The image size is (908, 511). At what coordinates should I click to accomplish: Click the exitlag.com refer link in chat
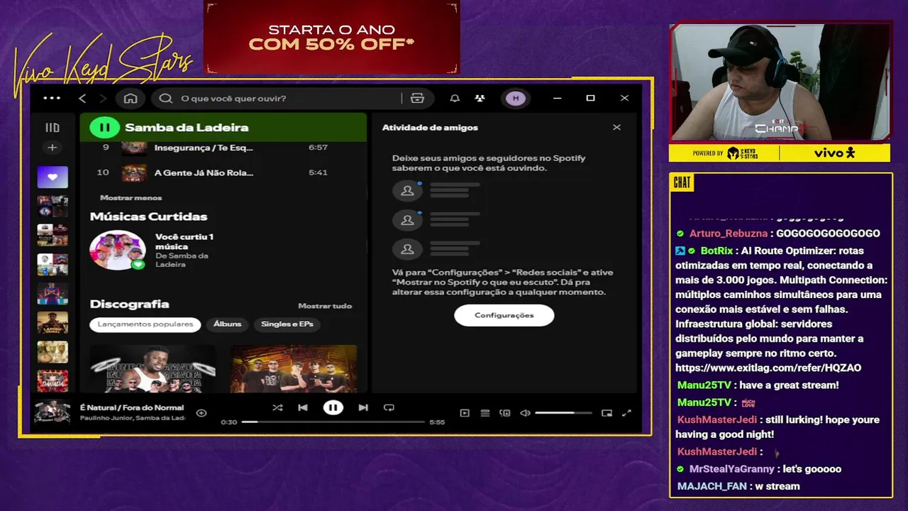click(768, 368)
